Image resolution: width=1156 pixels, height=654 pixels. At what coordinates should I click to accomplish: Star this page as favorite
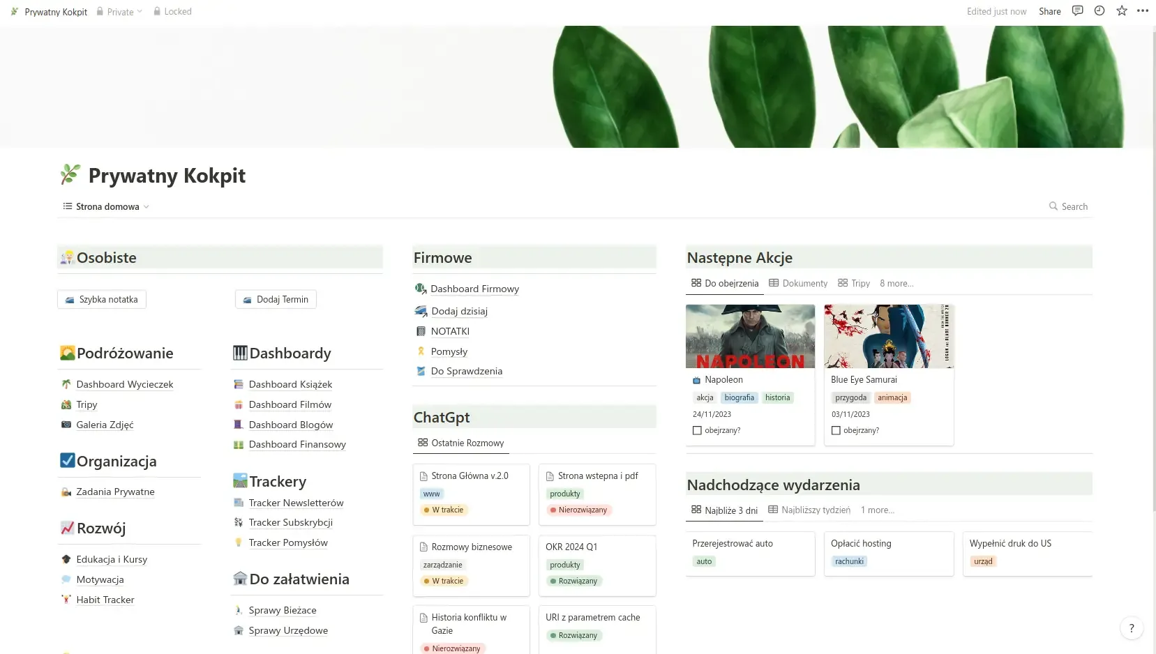pos(1122,11)
